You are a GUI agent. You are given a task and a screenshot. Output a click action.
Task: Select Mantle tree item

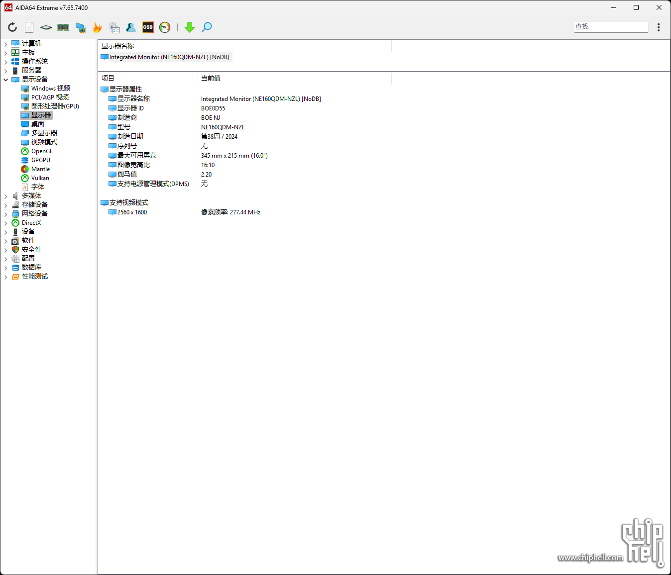35,169
